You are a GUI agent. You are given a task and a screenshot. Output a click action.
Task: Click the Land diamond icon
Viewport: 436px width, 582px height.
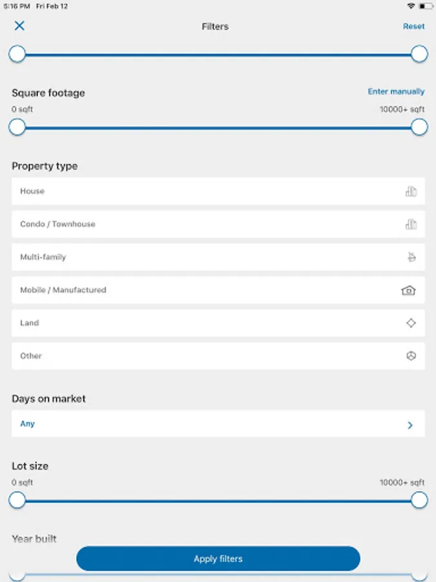[x=411, y=323]
